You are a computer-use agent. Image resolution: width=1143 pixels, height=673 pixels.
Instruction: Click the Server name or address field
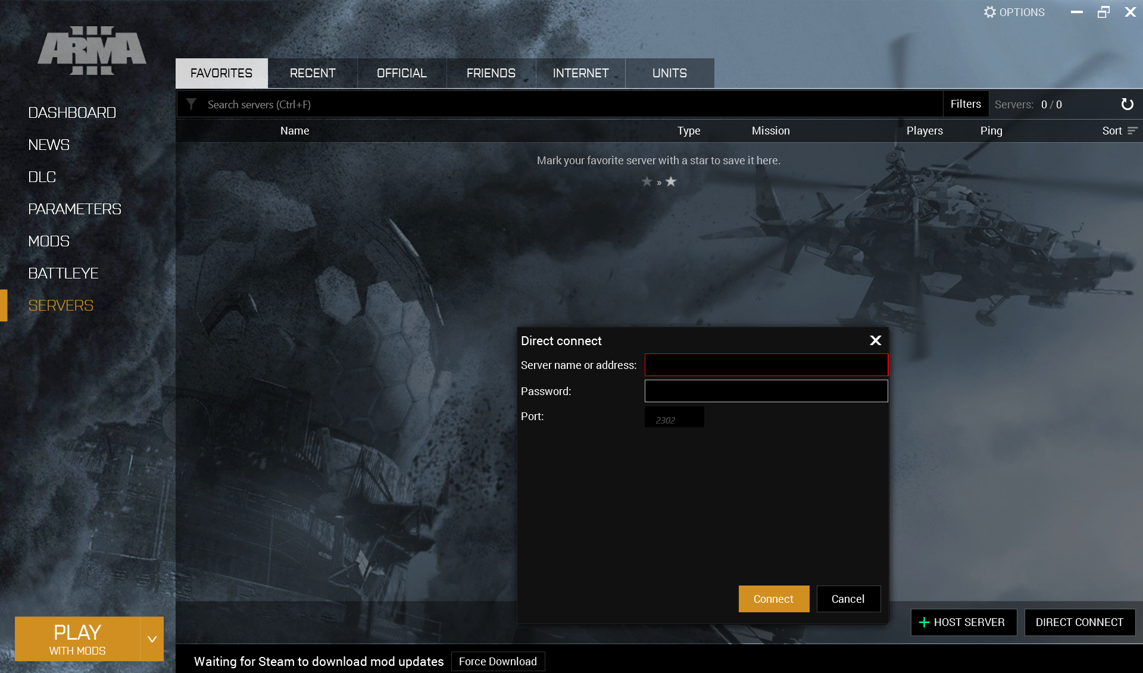coord(766,365)
